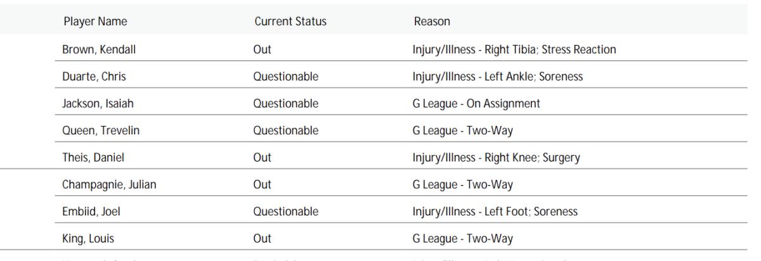
Task: Click the Current Status column header
Action: [x=290, y=22]
